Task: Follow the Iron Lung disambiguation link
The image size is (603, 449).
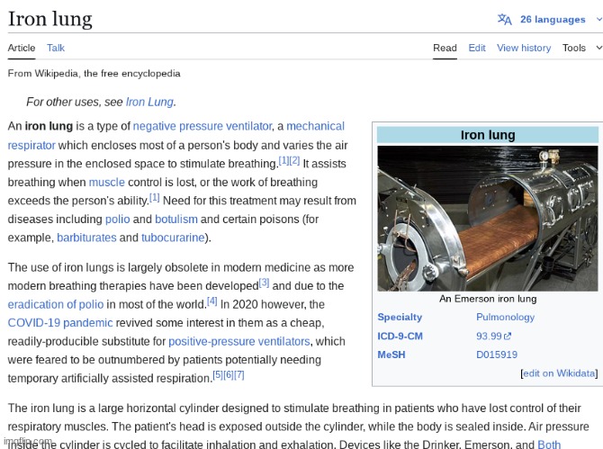Action: (x=149, y=102)
